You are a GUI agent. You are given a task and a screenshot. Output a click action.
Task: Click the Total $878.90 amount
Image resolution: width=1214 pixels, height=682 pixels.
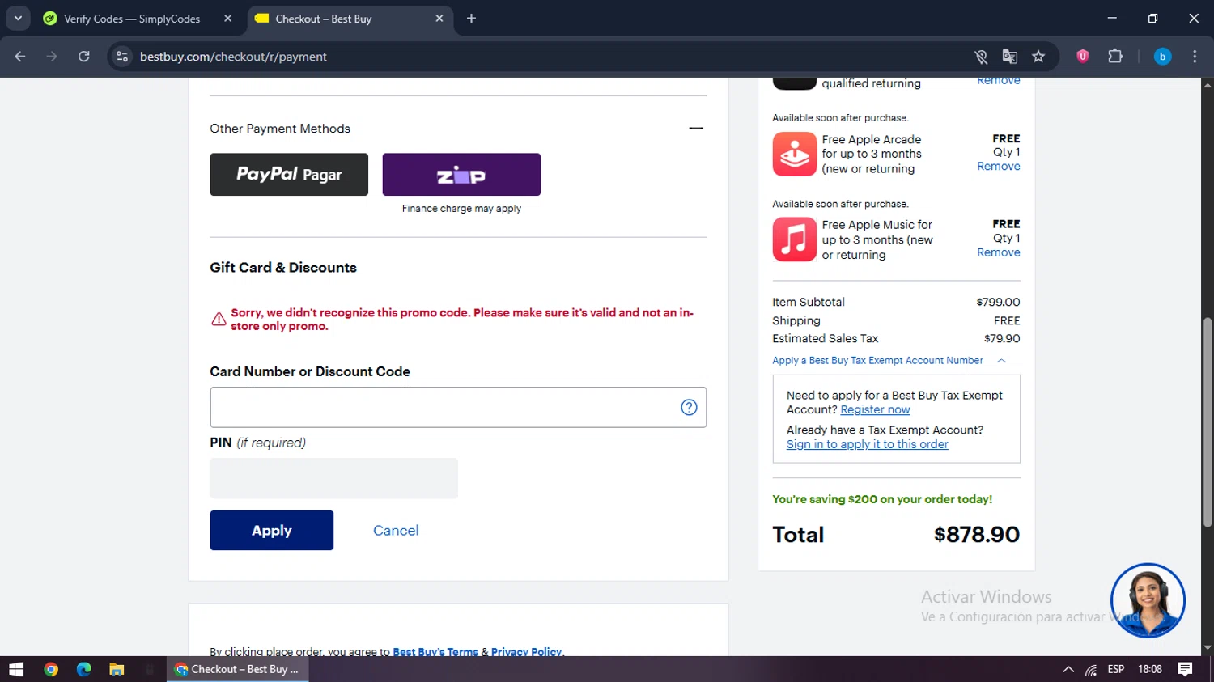pyautogui.click(x=976, y=534)
